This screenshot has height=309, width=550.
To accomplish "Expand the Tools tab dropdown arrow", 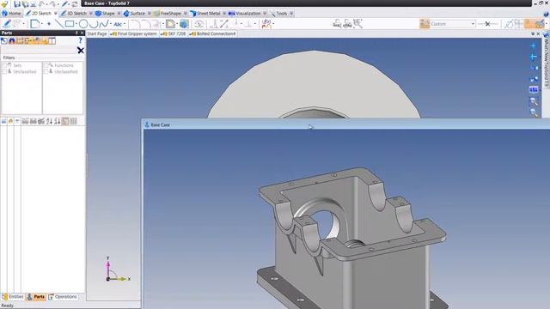I will 291,14.
